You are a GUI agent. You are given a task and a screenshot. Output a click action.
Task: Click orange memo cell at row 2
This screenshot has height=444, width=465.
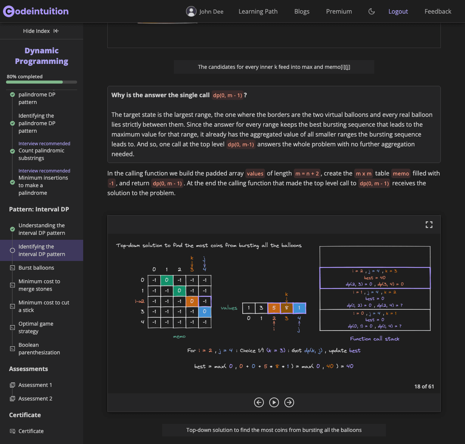pyautogui.click(x=192, y=301)
